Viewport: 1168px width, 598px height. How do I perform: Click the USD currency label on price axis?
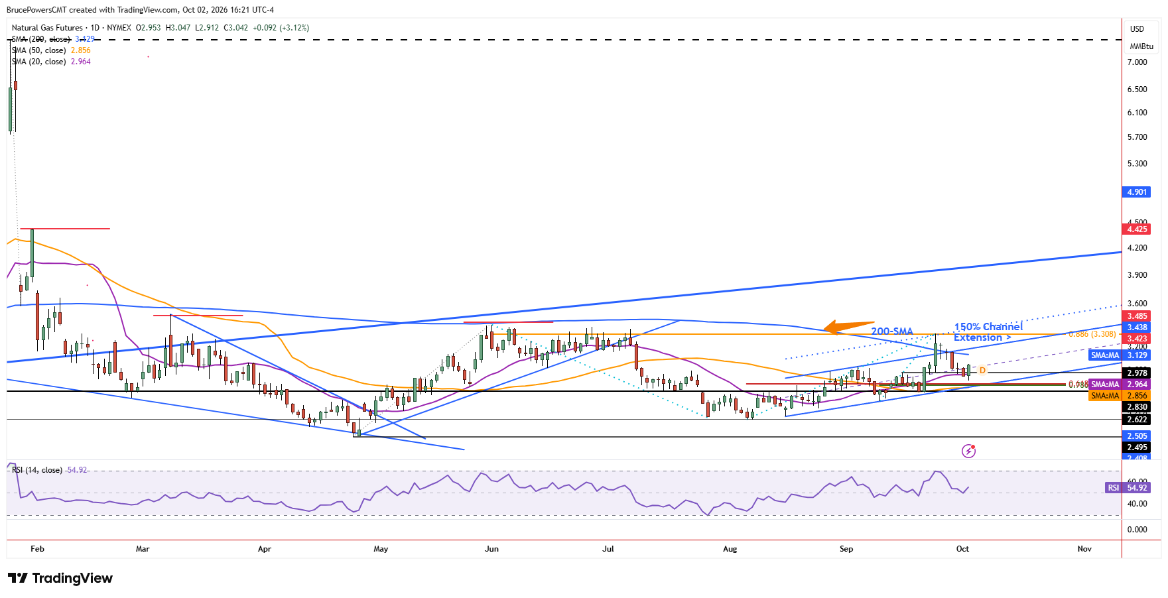tap(1137, 29)
